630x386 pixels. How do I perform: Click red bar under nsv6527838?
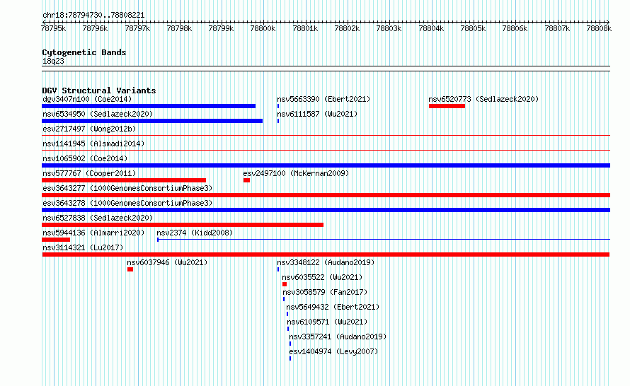(183, 225)
